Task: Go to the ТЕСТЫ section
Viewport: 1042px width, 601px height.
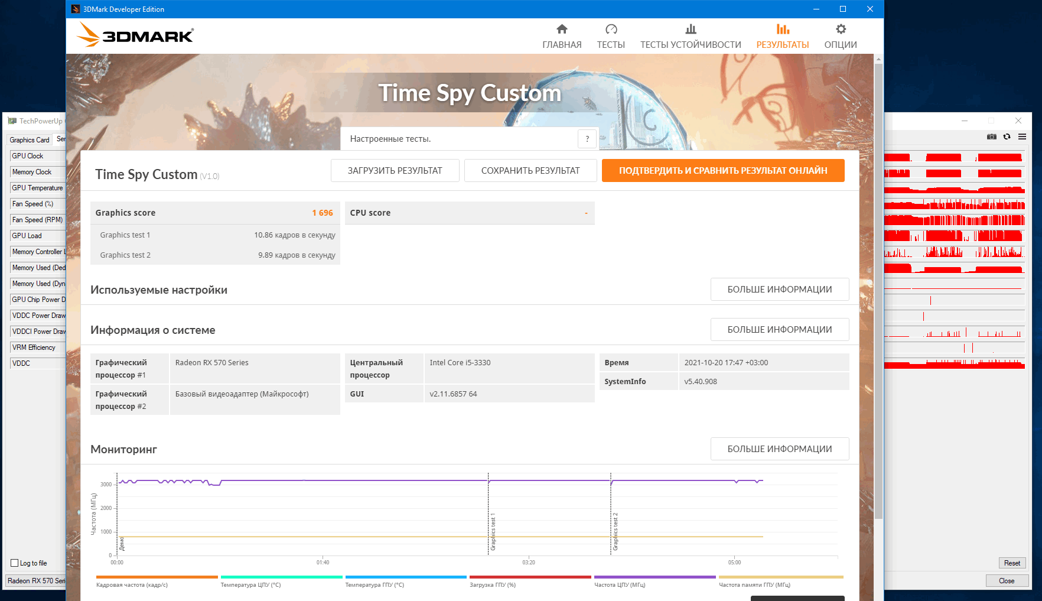Action: click(611, 37)
